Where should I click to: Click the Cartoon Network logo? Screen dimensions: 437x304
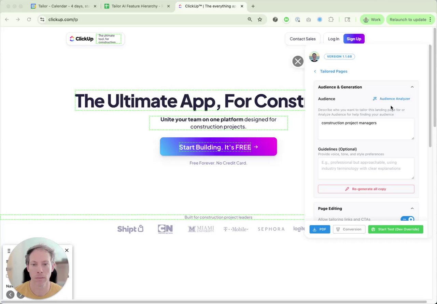[165, 229]
